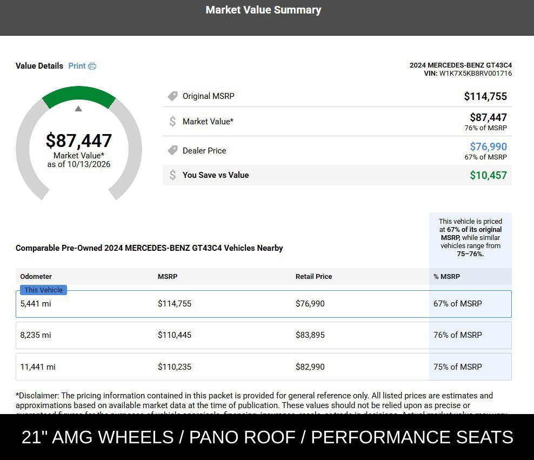534x460 pixels.
Task: Click the Value Details heading
Action: [x=39, y=66]
